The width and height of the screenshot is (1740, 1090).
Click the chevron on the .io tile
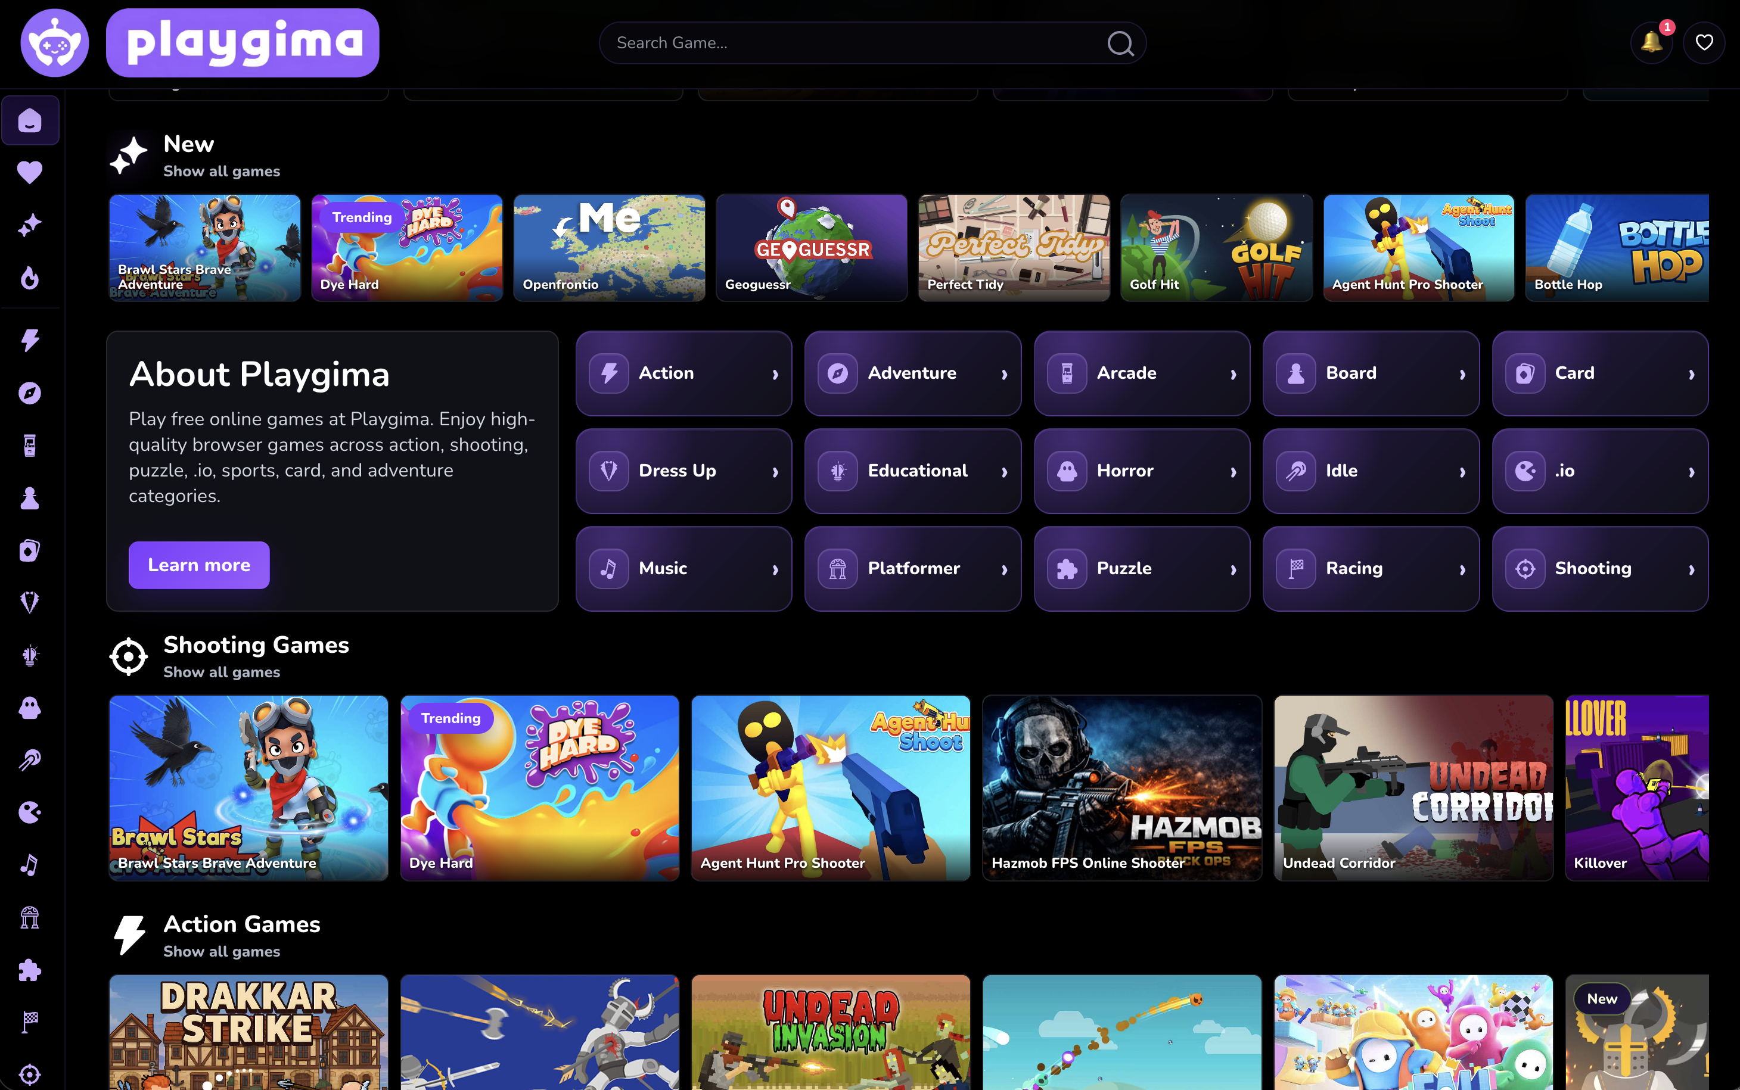pos(1691,472)
